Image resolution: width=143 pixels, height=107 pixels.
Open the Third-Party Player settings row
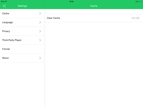point(22,40)
